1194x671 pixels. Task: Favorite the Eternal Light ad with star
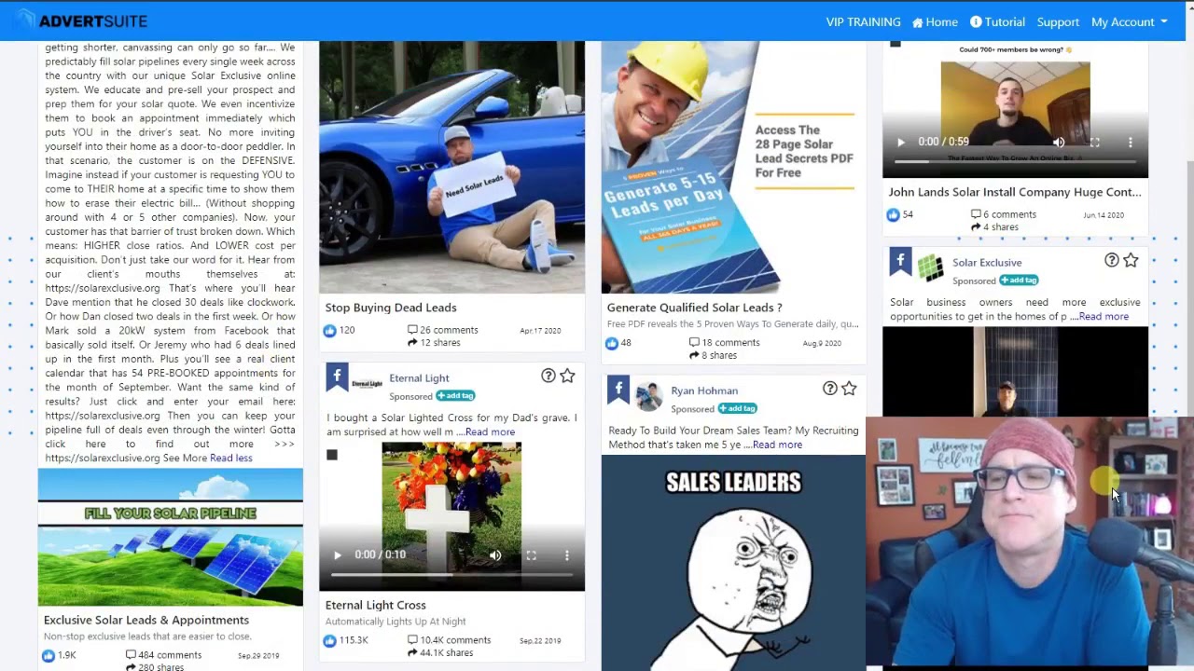click(x=567, y=376)
